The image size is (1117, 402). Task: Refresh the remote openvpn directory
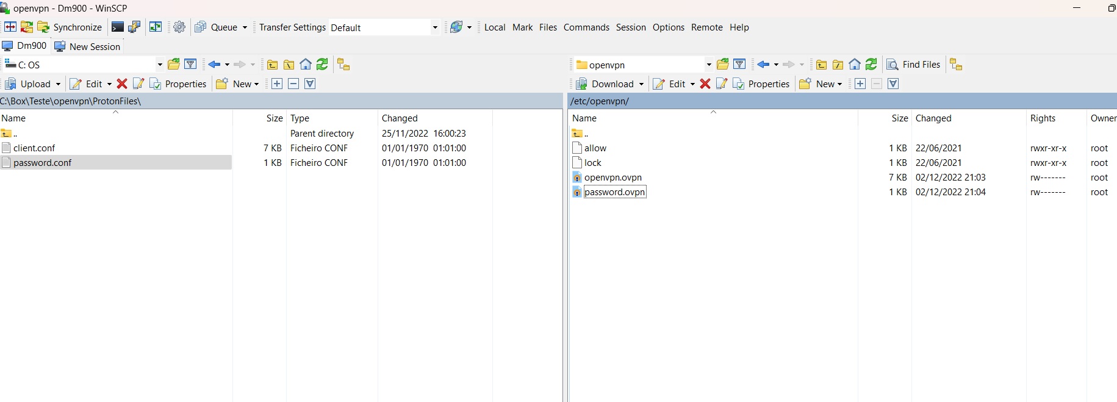click(871, 65)
